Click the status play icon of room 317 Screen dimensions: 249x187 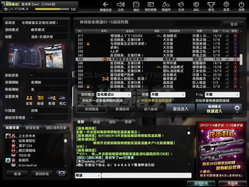pos(235,36)
